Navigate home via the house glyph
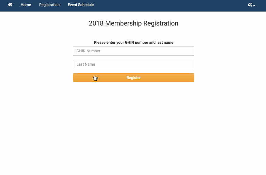Screen dimensions: 266x175 [10, 5]
